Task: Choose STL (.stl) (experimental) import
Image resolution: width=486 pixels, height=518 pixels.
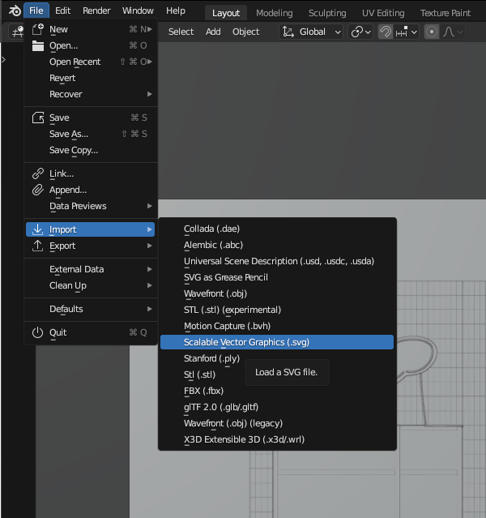Action: pyautogui.click(x=277, y=310)
